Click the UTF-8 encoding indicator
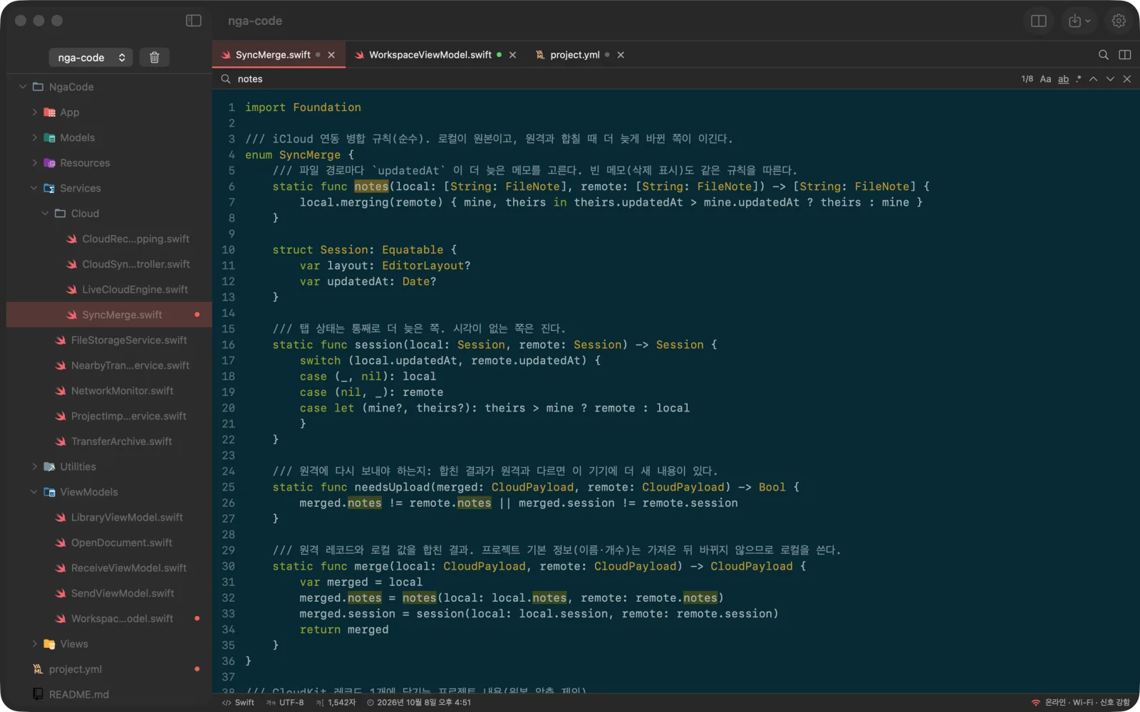Image resolution: width=1140 pixels, height=712 pixels. [285, 703]
